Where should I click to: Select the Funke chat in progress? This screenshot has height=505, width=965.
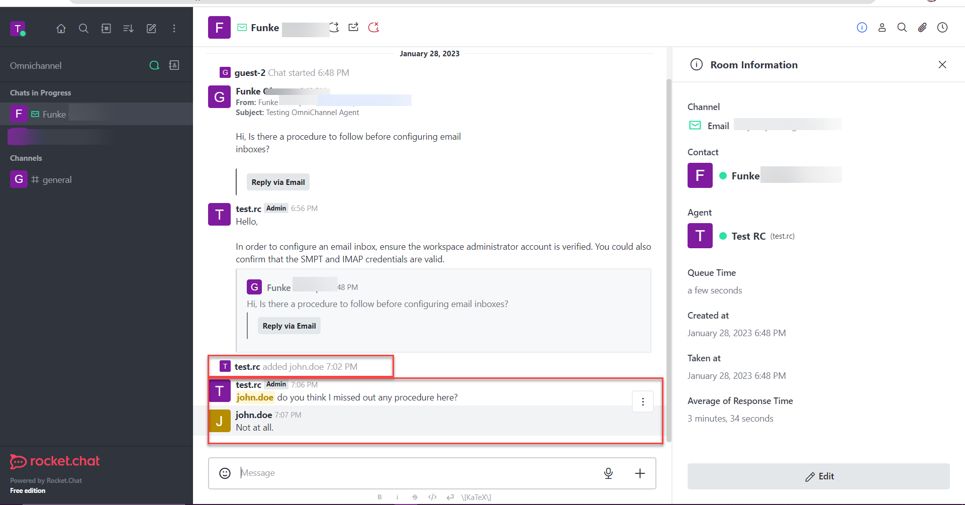[54, 115]
